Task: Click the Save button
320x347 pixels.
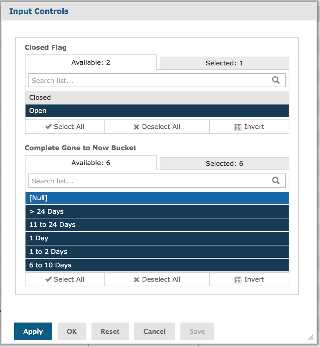Action: pyautogui.click(x=197, y=331)
